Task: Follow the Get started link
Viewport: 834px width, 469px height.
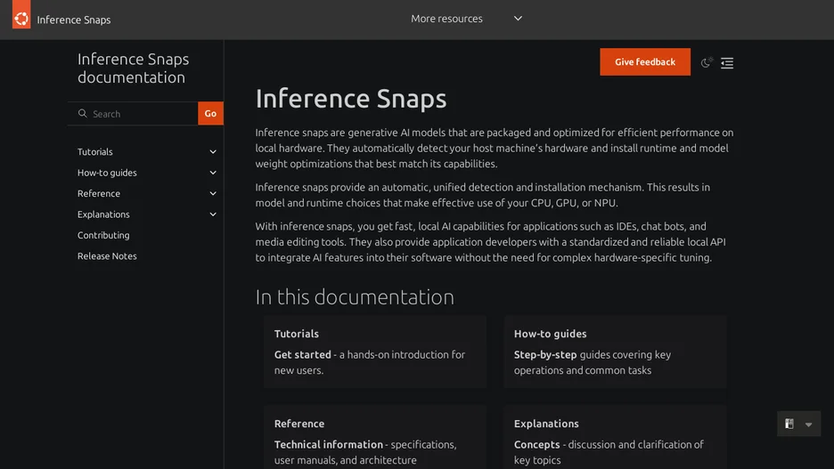Action: [303, 355]
